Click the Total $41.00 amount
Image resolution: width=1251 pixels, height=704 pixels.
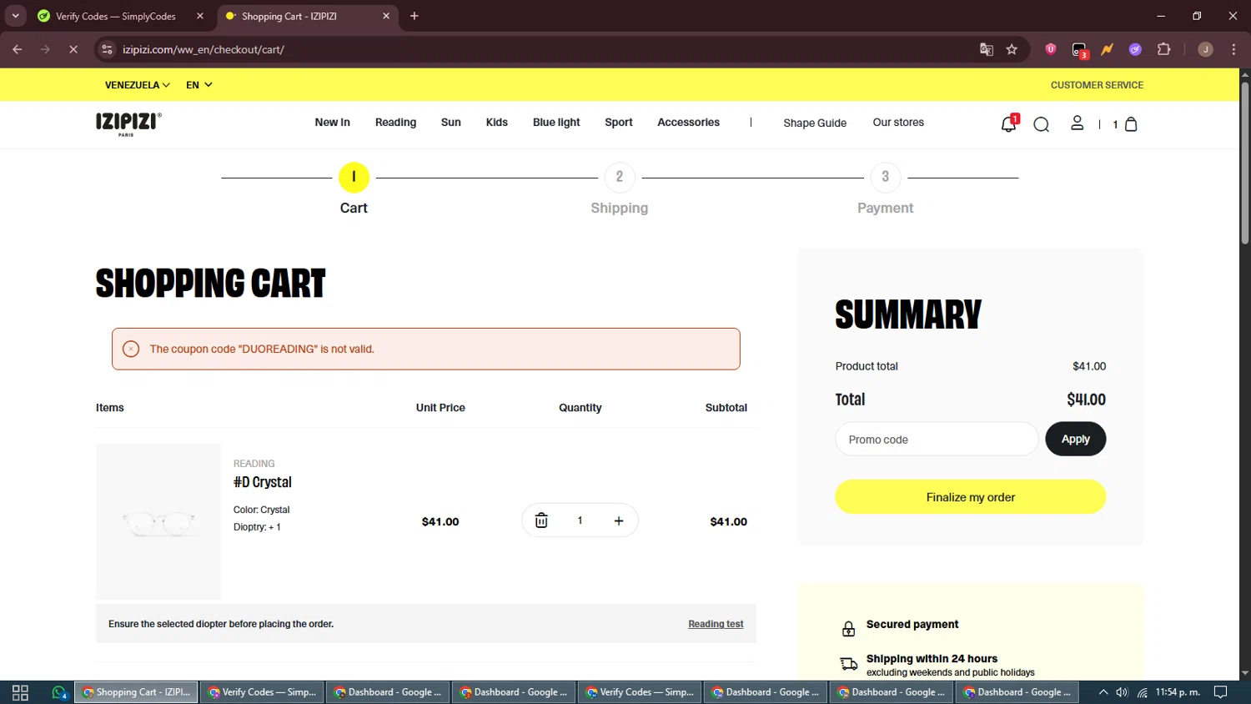coord(1086,400)
